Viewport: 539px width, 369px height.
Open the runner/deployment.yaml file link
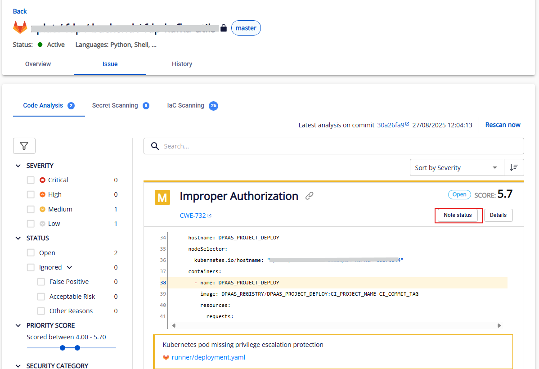pyautogui.click(x=208, y=357)
